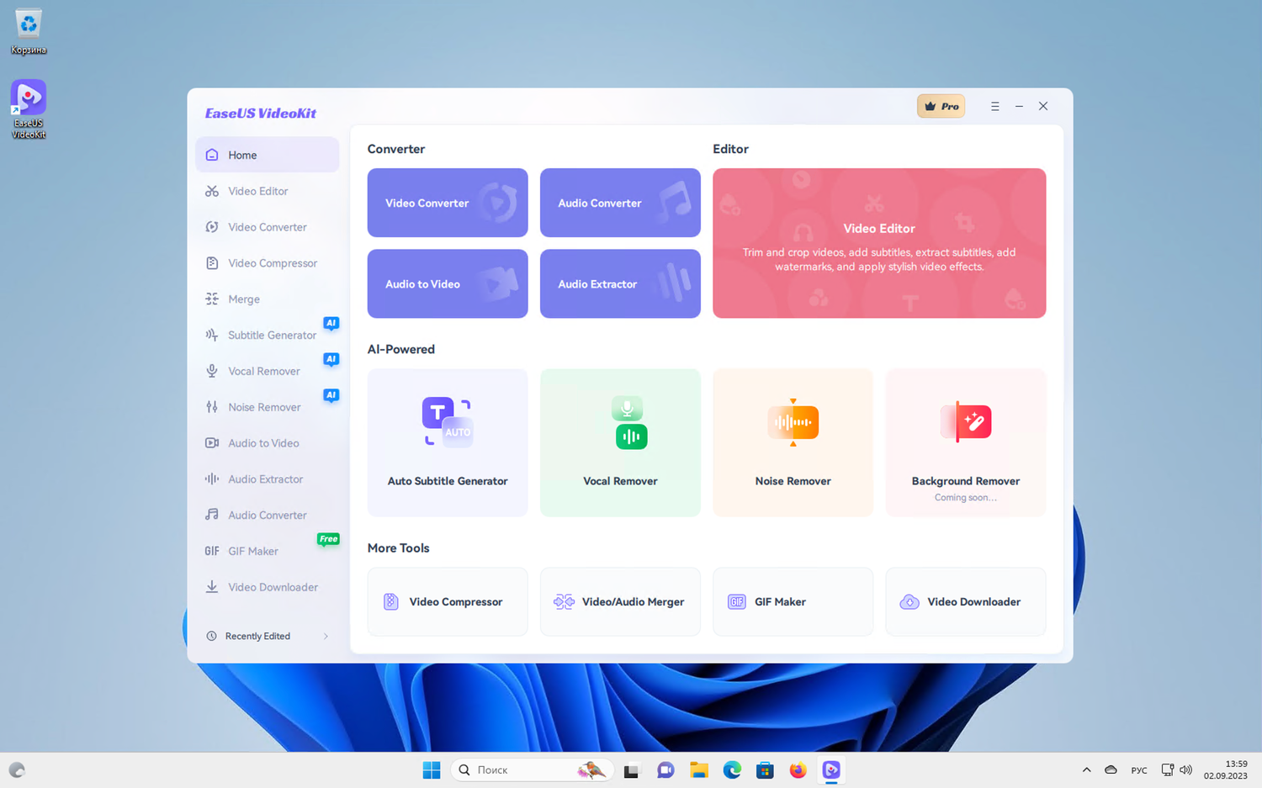Viewport: 1262px width, 788px height.
Task: Open the hamburger menu in the title bar
Action: point(995,107)
